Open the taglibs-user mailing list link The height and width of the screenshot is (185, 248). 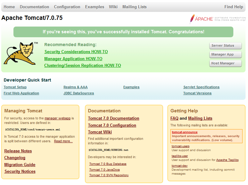(x=180, y=156)
